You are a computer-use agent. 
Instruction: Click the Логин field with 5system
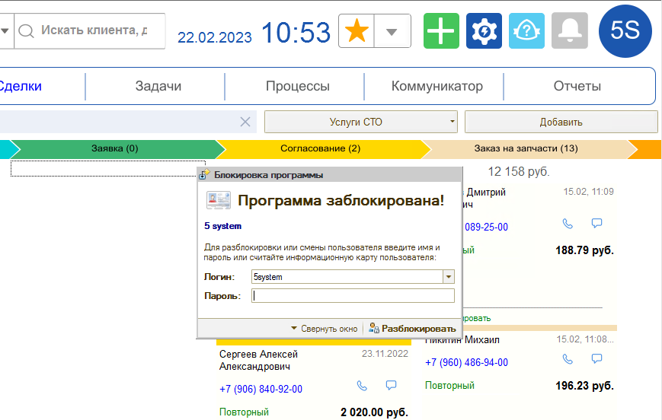click(347, 277)
